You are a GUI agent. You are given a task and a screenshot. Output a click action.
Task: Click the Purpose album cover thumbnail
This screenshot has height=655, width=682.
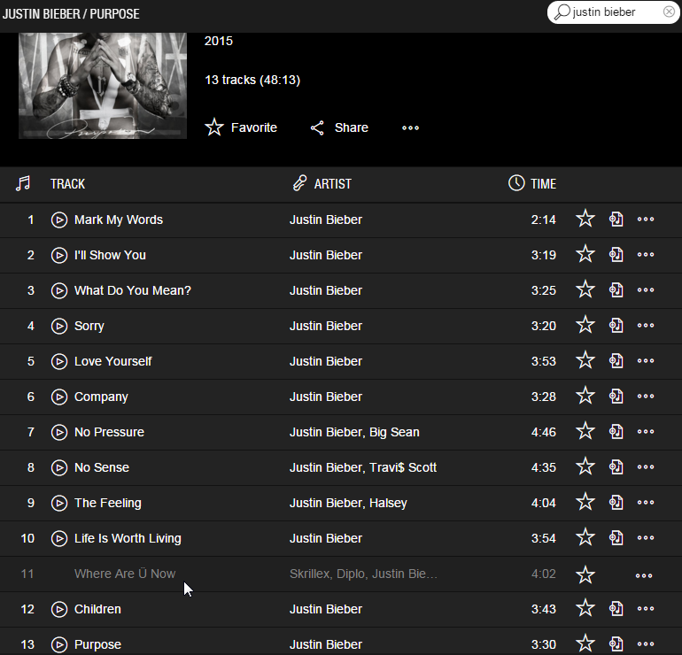click(103, 86)
